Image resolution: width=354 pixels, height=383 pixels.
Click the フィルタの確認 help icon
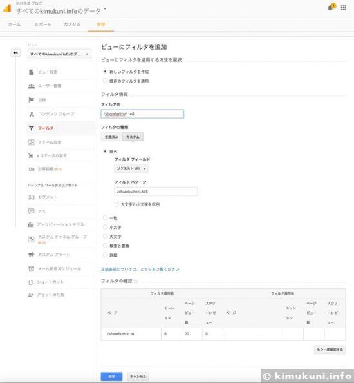(x=136, y=281)
